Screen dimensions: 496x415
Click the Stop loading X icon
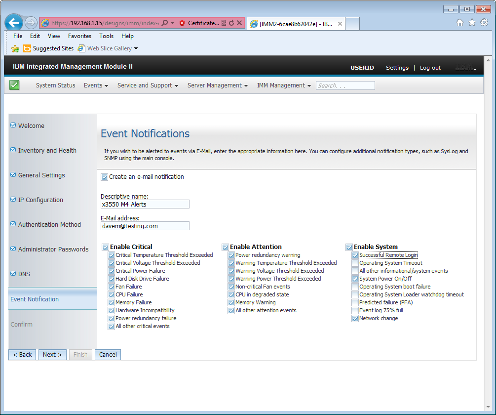coord(239,23)
